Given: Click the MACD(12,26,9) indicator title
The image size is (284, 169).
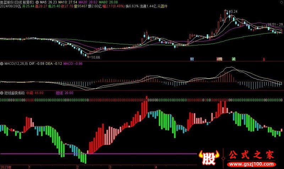Looking at the screenshot, I should click(16, 64).
